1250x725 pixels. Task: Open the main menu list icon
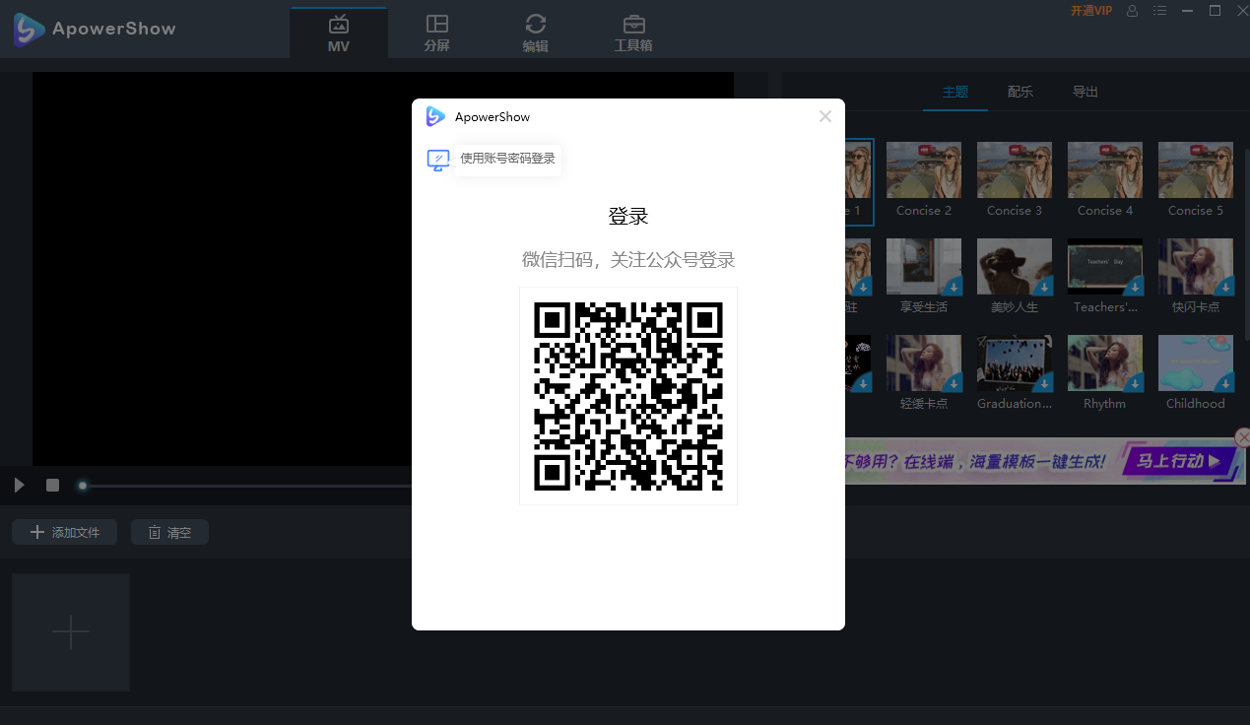(1159, 11)
